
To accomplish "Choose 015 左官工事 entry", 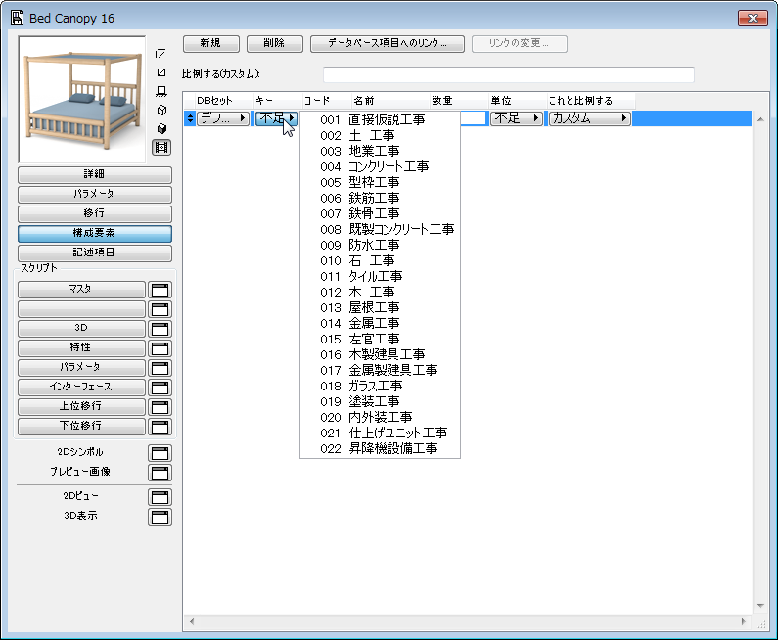I will pyautogui.click(x=380, y=339).
